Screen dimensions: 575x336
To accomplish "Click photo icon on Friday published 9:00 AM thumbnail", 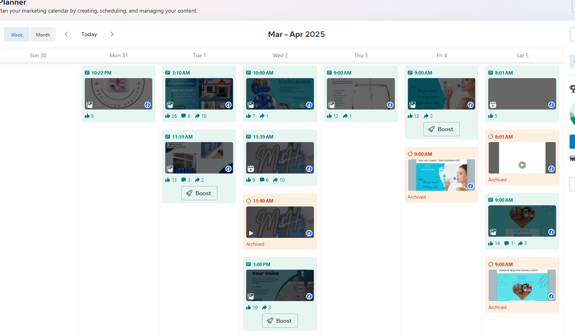I will pos(413,105).
